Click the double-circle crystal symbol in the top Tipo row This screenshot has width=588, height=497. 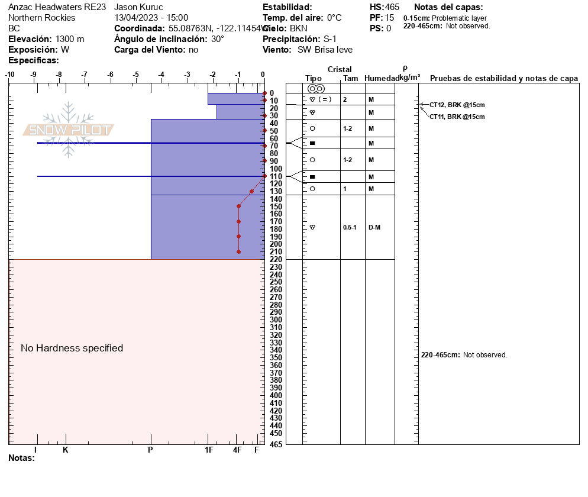pyautogui.click(x=316, y=88)
